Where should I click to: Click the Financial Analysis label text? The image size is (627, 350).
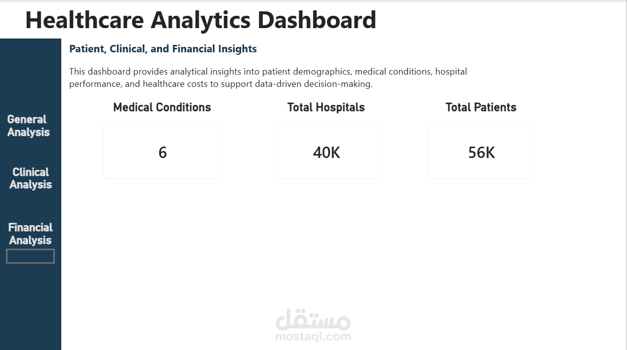pos(30,233)
